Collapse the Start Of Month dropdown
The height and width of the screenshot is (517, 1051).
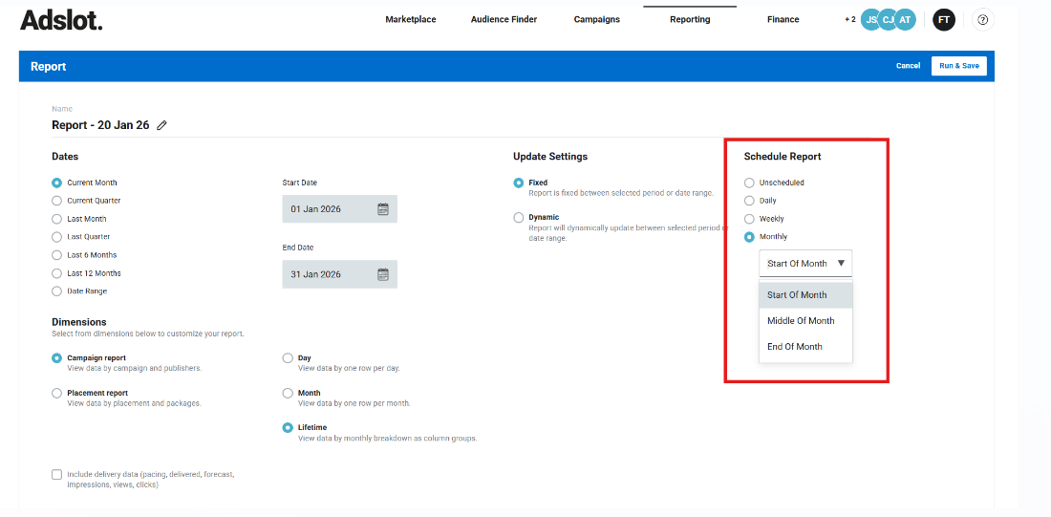(x=805, y=264)
